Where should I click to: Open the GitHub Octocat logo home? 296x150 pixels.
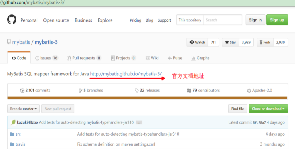click(x=12, y=20)
